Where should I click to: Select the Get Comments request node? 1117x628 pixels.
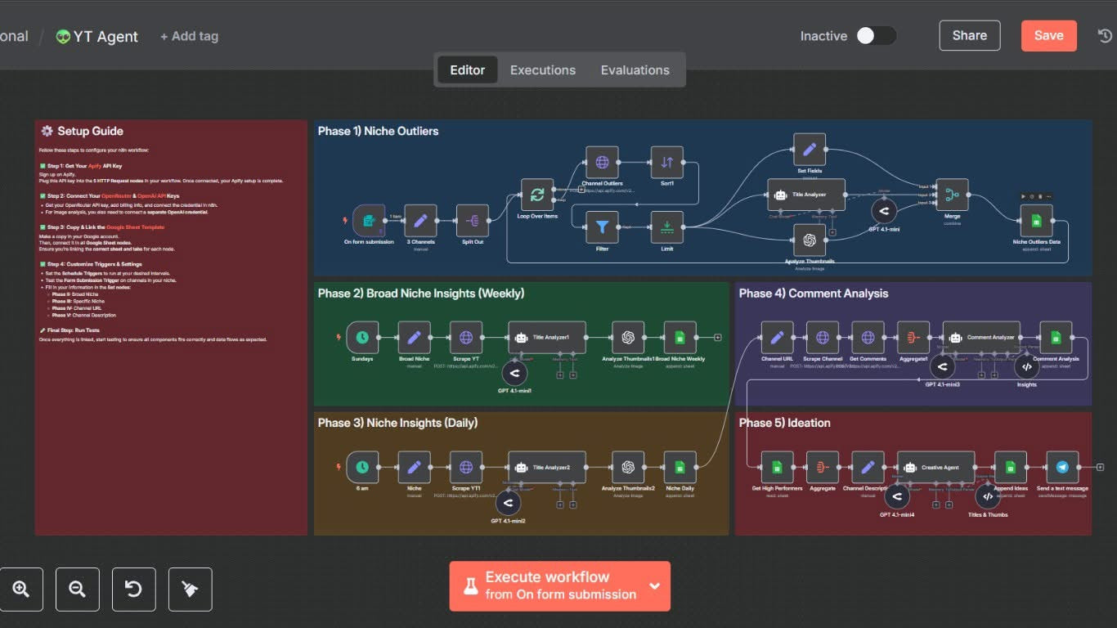[x=868, y=337]
